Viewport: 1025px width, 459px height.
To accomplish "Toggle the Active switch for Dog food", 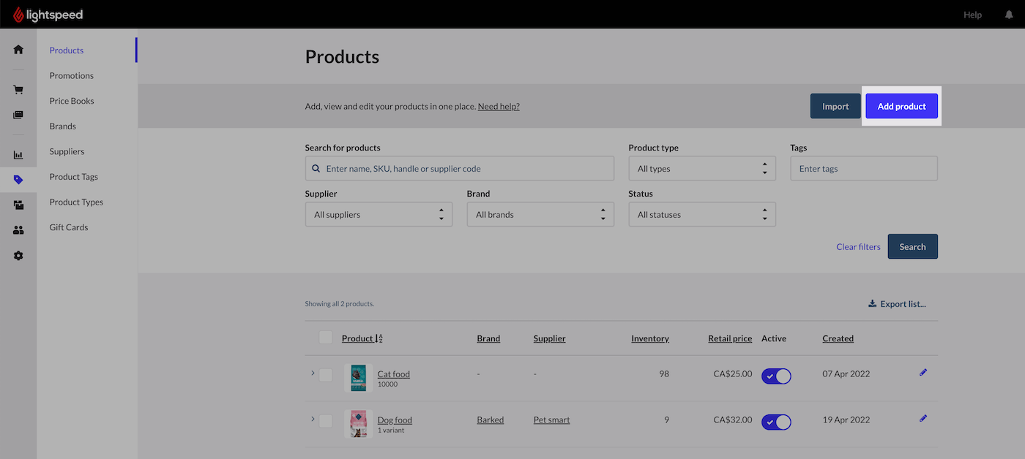I will point(776,422).
